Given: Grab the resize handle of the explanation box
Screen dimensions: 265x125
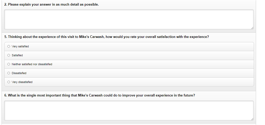Looking at the screenshot, I should click(252, 28).
